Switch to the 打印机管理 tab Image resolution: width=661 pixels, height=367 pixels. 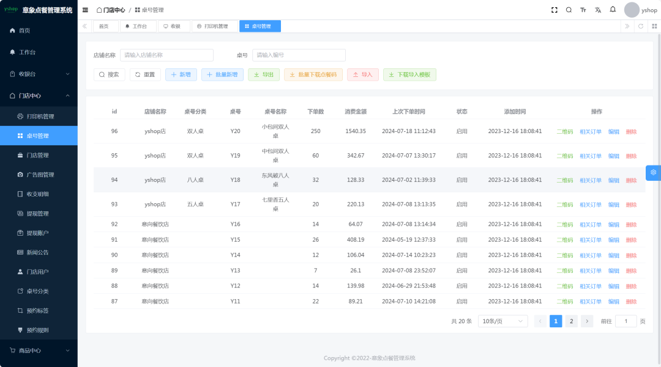pyautogui.click(x=215, y=26)
